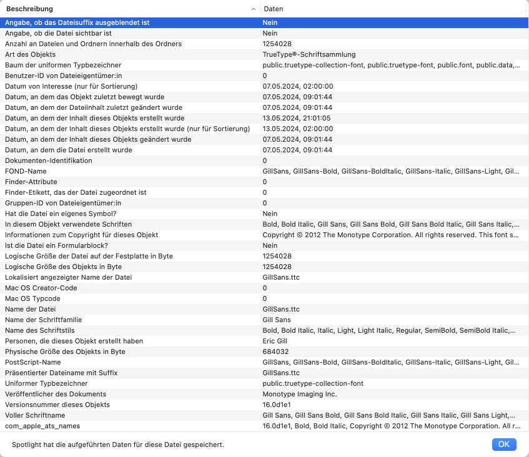Image resolution: width=529 pixels, height=457 pixels.
Task: Select row 'Lokalisiert angezeigter Name der Datei'
Action: tap(265, 278)
